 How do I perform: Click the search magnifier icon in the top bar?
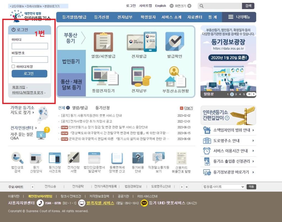pyautogui.click(x=201, y=6)
